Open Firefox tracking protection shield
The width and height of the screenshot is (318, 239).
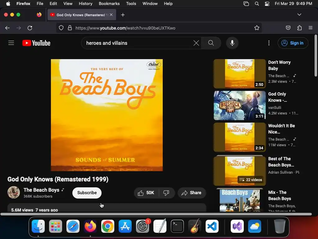(x=61, y=28)
